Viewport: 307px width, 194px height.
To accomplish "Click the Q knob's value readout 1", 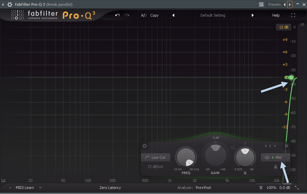I will [245, 143].
